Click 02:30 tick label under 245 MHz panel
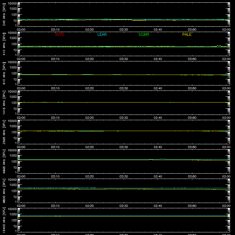235x235 pixels. 124,30
